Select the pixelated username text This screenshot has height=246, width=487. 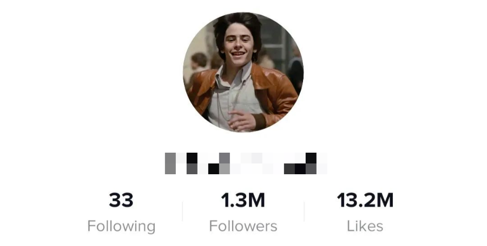[x=246, y=163]
